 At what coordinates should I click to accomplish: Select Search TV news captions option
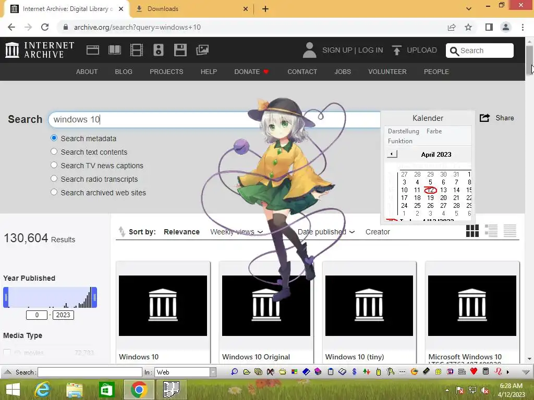coord(54,165)
